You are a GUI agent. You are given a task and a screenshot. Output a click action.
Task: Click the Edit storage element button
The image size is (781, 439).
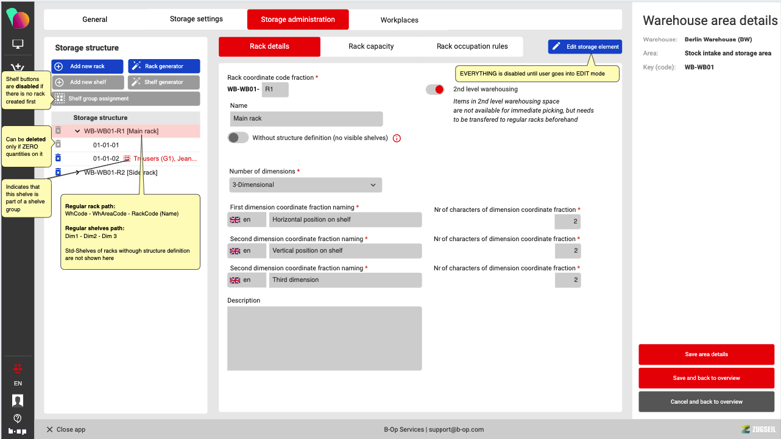coord(585,46)
